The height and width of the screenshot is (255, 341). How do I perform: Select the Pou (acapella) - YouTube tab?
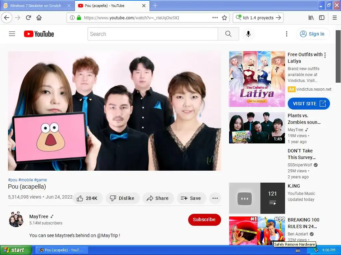[105, 6]
